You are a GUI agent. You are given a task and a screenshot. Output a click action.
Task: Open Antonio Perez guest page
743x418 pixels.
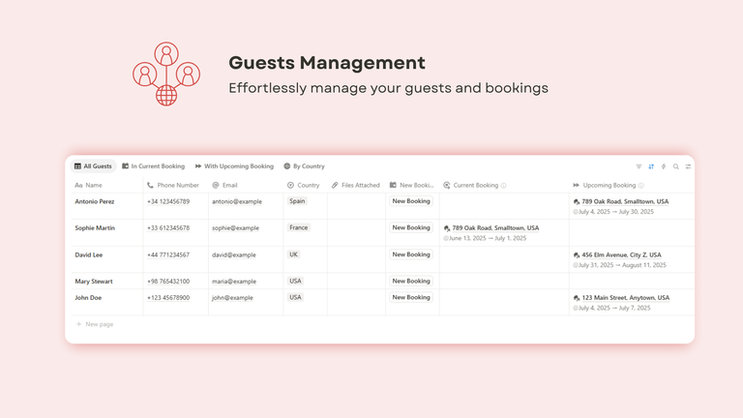coord(94,201)
